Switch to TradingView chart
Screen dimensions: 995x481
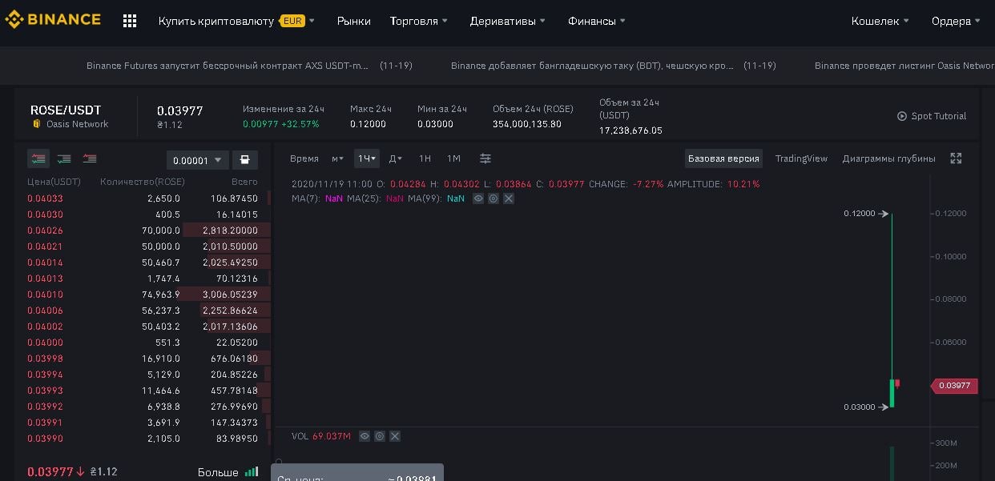801,158
